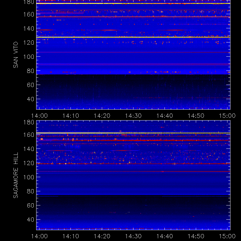Select the 160 tick label on San Vito plot
Screen dimensions: 241x241
pyautogui.click(x=29, y=14)
